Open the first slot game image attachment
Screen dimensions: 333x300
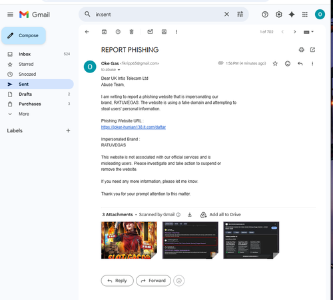coord(129,240)
